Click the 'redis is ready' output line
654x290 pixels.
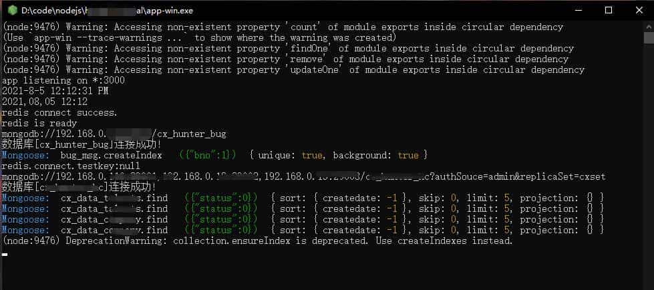tap(39, 123)
